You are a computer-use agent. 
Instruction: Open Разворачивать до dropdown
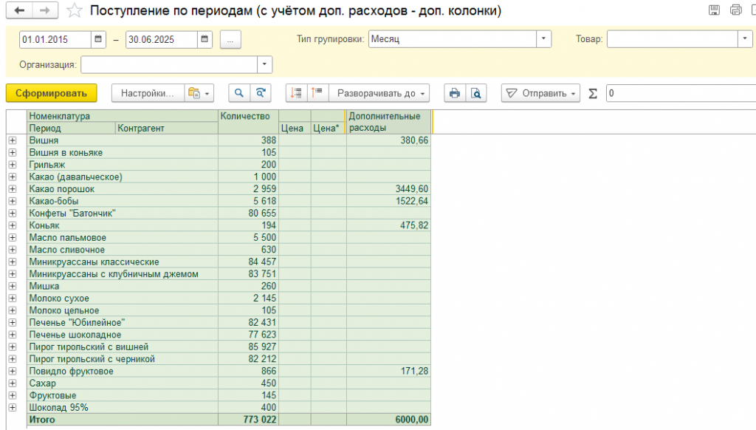tap(379, 93)
